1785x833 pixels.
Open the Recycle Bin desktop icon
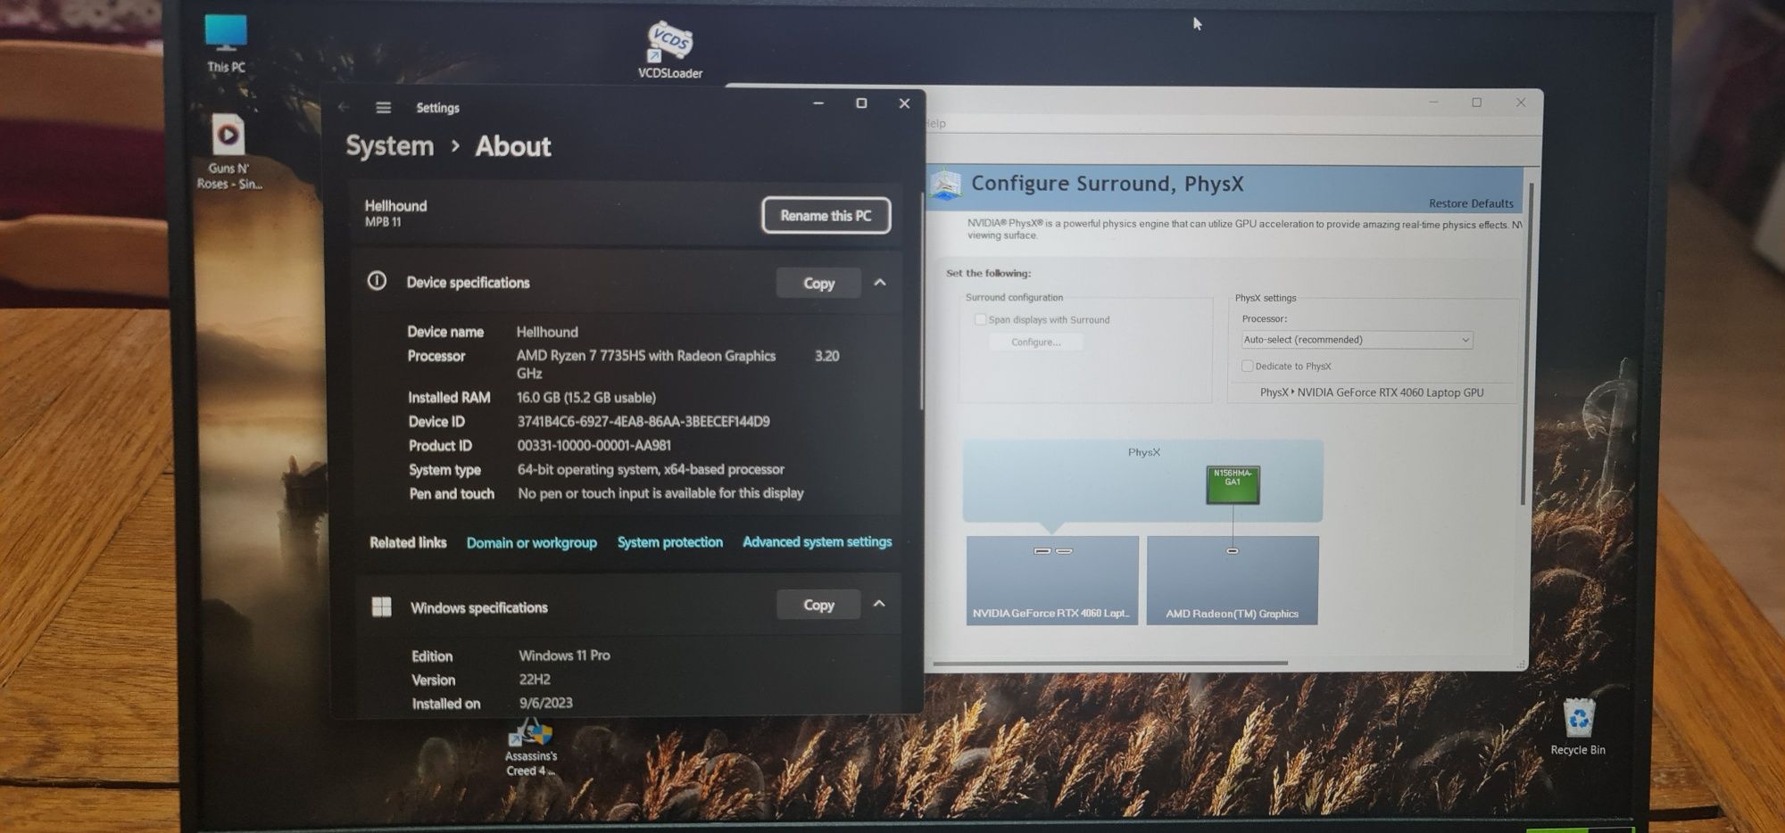[1578, 727]
